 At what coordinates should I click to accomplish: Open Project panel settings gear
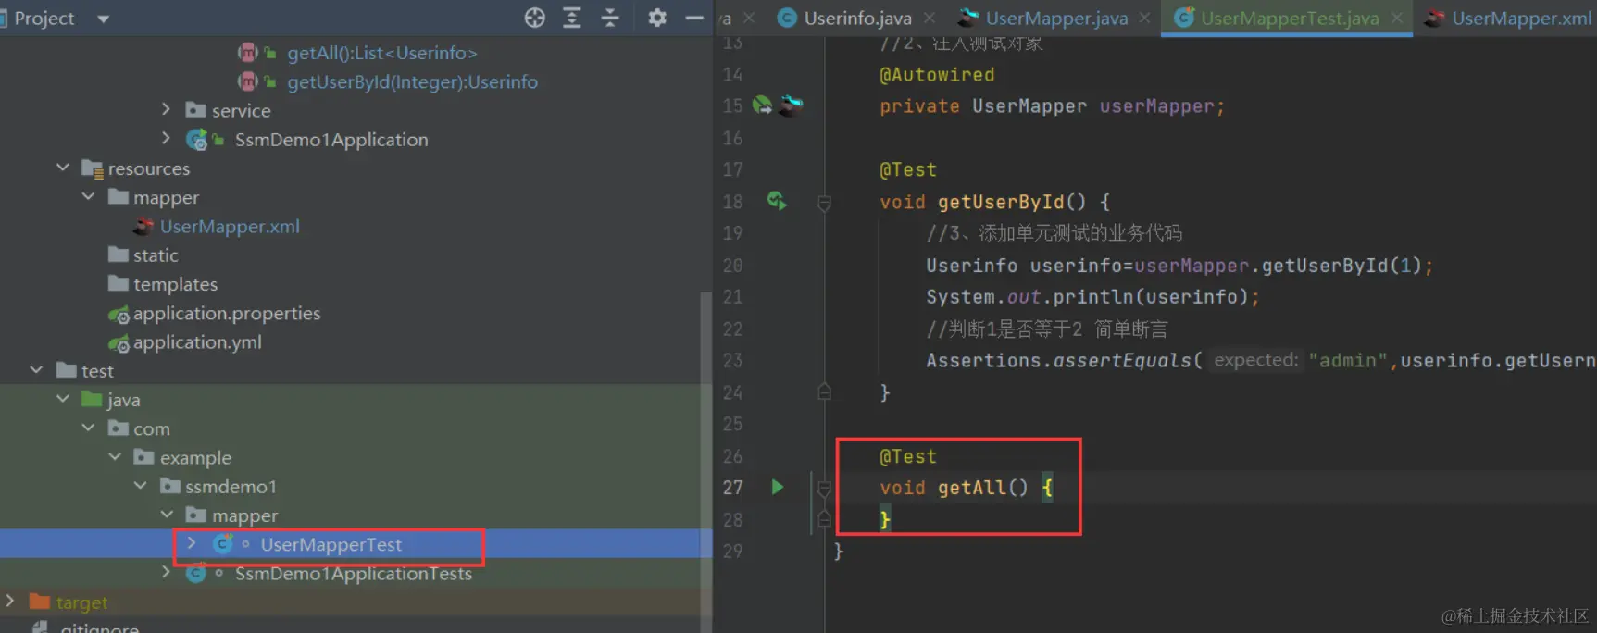click(x=657, y=18)
